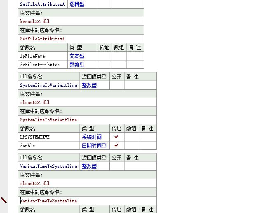Toggle 传址 checkmark in LPSYSTEMTIME row

[116, 137]
